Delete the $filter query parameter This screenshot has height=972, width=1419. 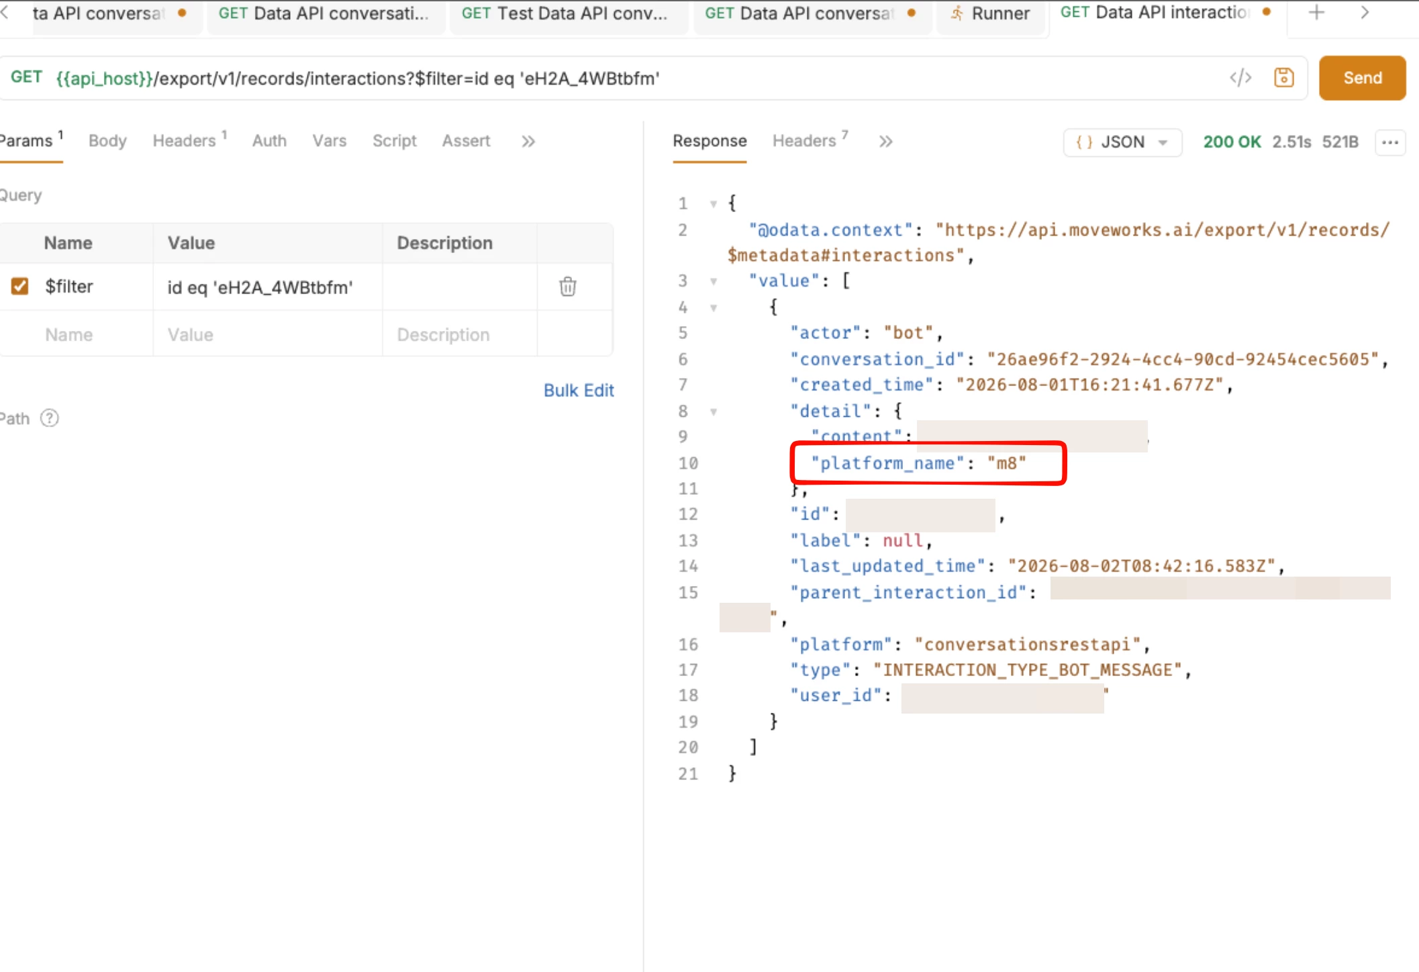pyautogui.click(x=568, y=287)
